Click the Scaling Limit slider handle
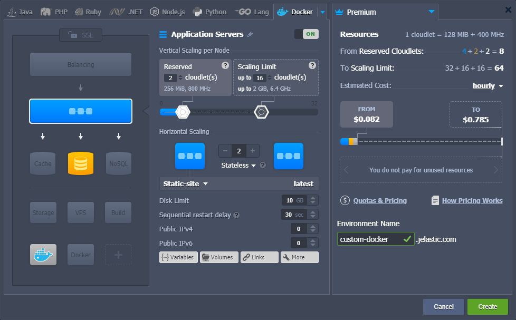 coord(262,112)
